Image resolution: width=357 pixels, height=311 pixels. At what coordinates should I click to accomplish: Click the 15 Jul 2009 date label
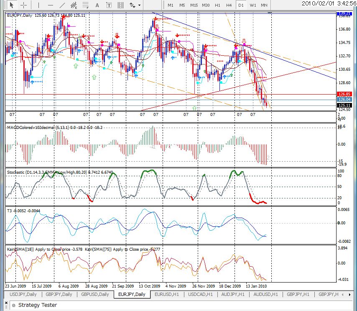(42, 286)
